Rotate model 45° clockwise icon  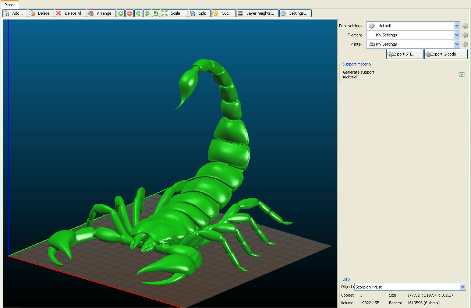[x=147, y=13]
